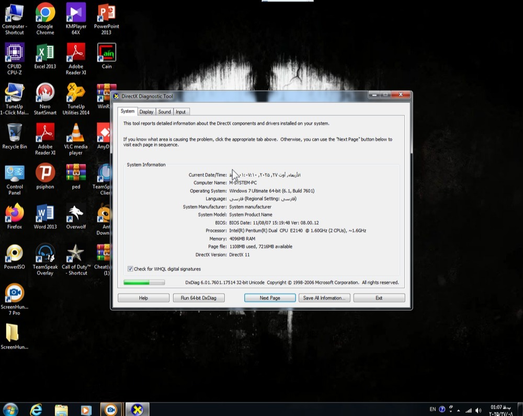This screenshot has height=416, width=523.
Task: Open KMPlayer 64X desktop icon
Action: [x=76, y=19]
